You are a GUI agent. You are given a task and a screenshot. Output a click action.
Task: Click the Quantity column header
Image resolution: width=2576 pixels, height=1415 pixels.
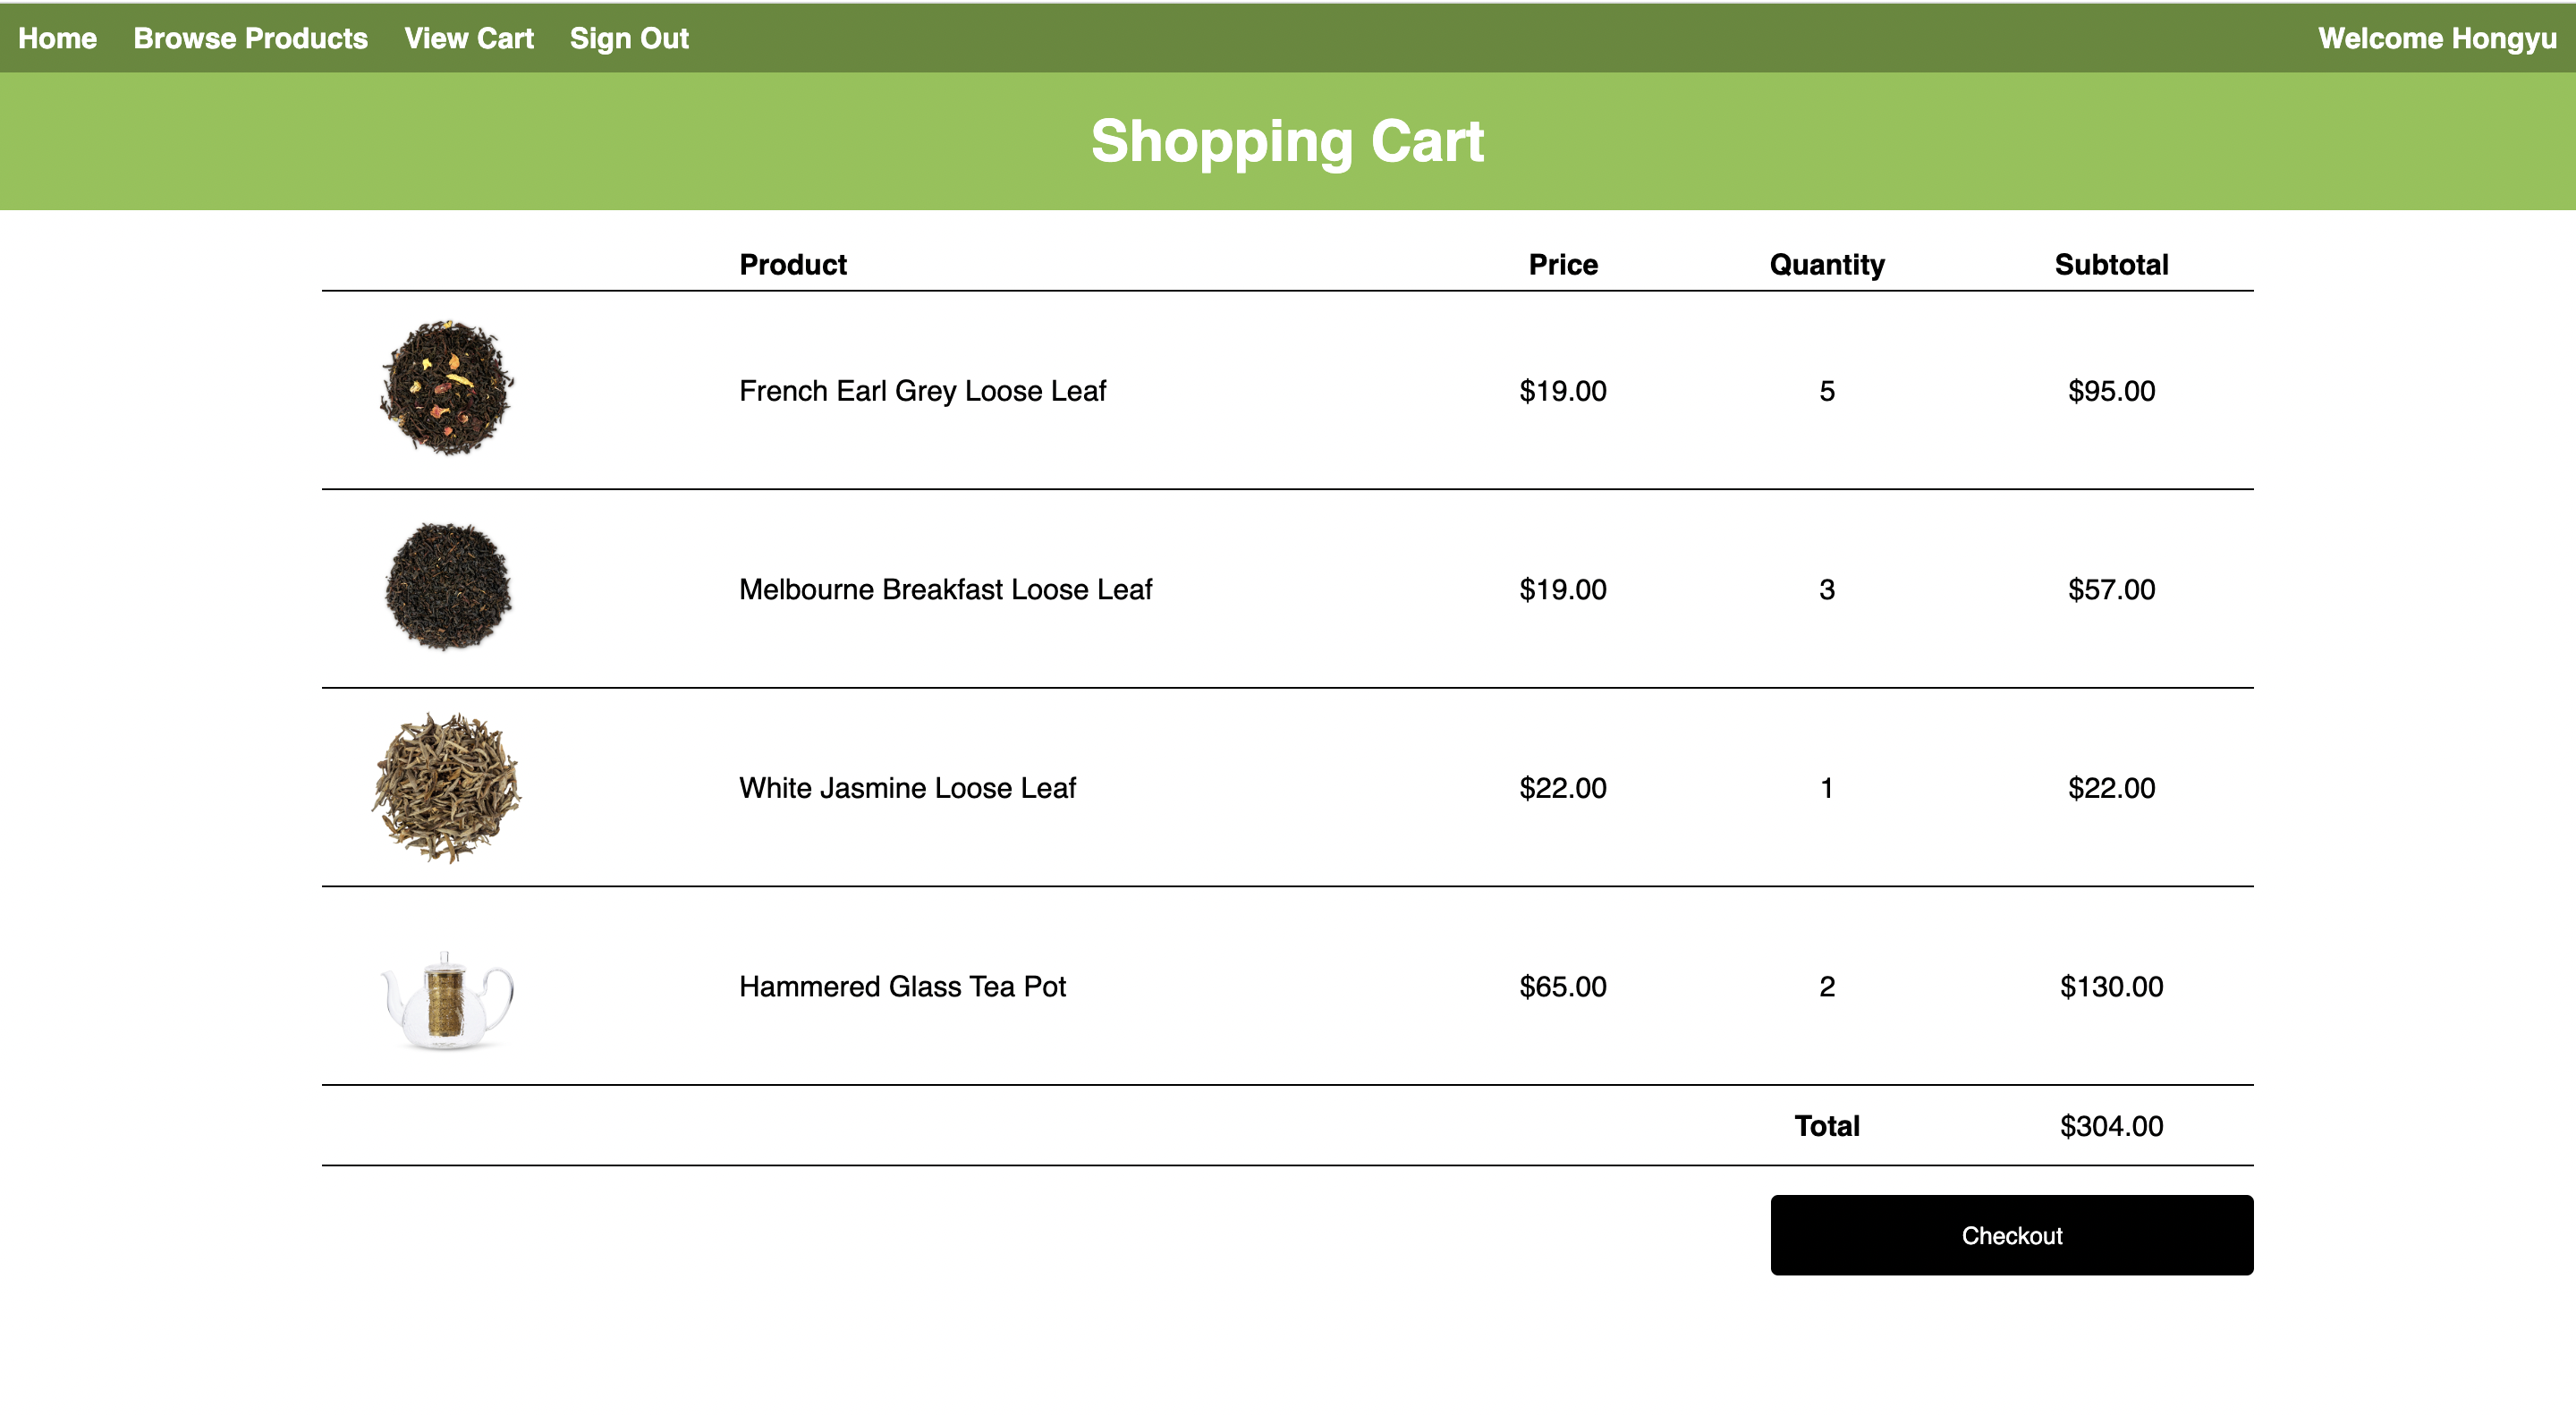[x=1826, y=264]
